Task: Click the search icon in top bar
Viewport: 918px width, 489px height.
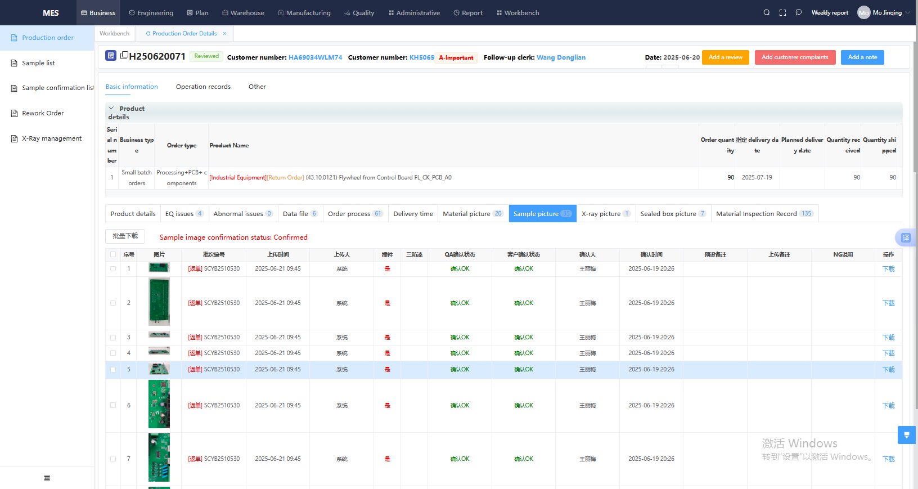Action: click(766, 12)
